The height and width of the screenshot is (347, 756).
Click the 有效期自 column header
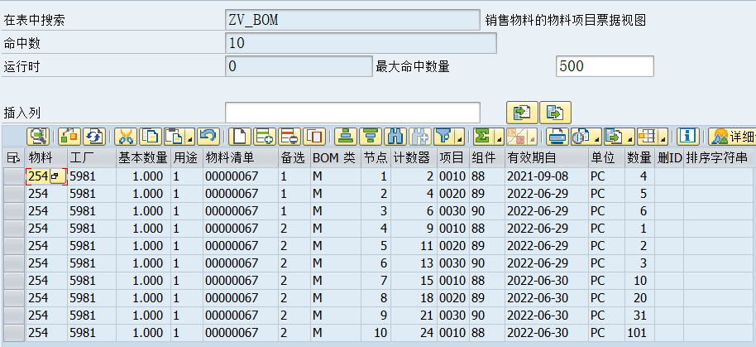[x=546, y=158]
